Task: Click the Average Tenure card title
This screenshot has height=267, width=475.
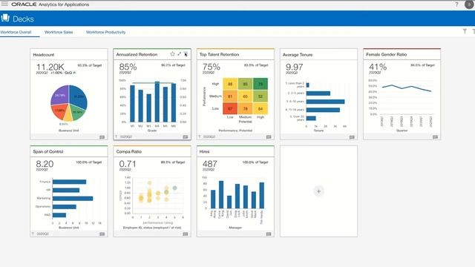Action: click(x=298, y=54)
